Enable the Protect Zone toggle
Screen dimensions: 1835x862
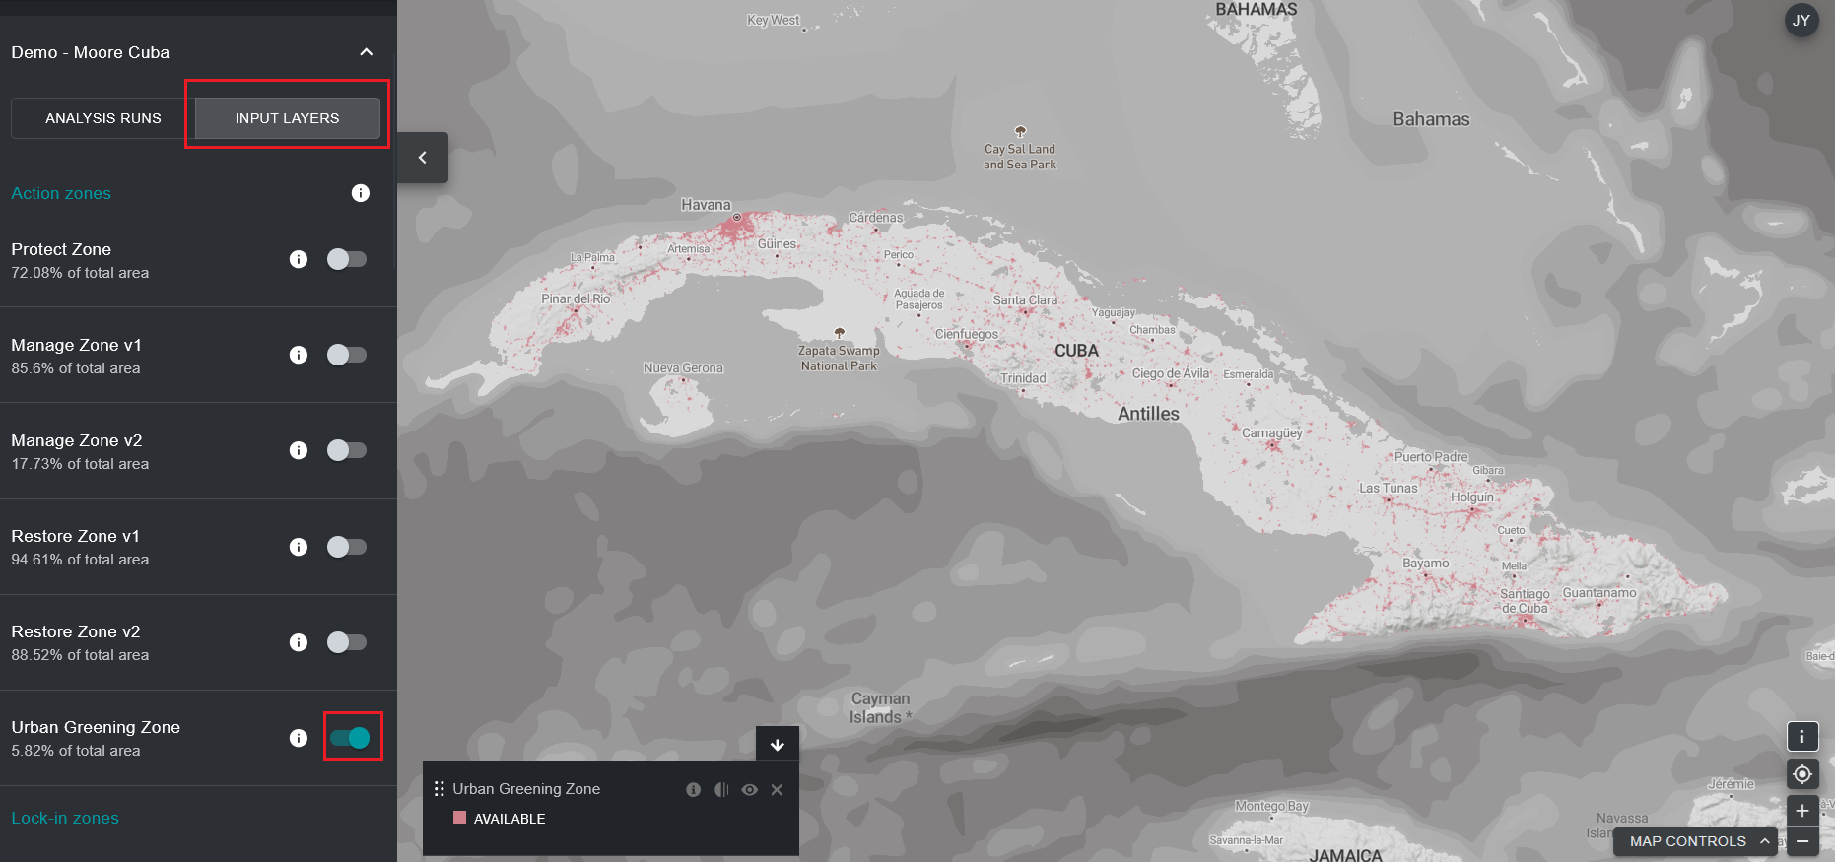tap(347, 259)
